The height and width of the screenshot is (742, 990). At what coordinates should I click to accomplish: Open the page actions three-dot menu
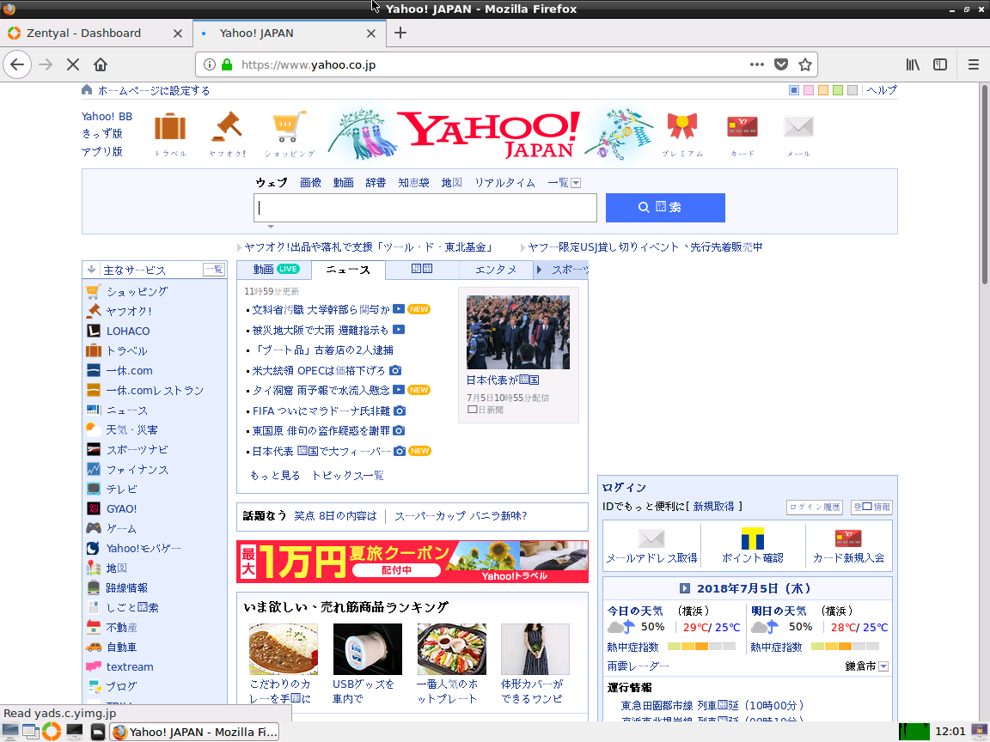pos(756,64)
